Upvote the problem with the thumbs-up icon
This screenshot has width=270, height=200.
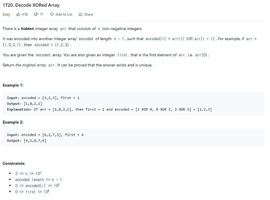19,14
